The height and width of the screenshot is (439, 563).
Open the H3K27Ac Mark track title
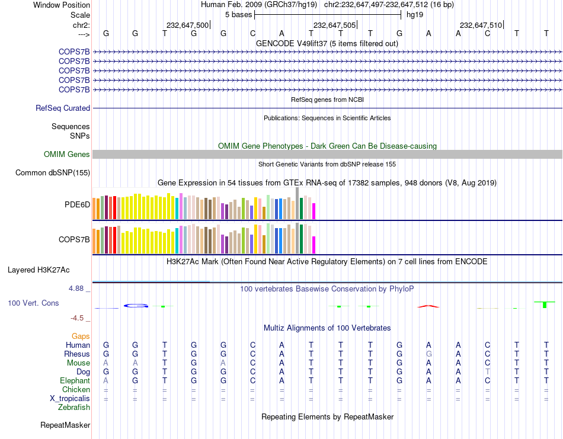327,261
